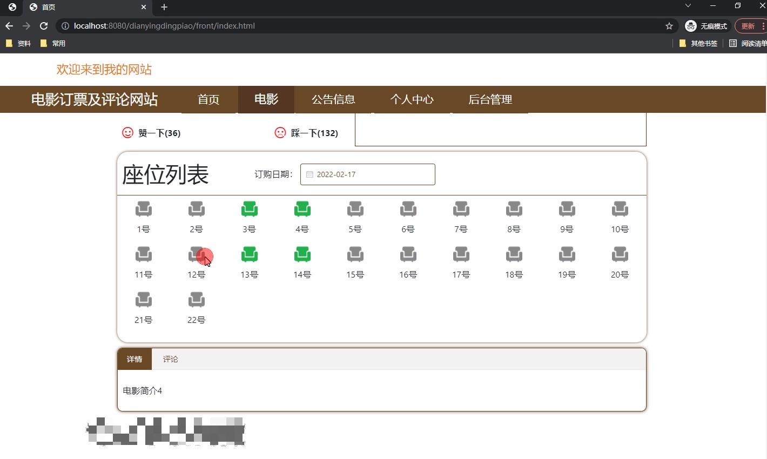Open the 订购日期 date picker field
This screenshot has height=459, width=767.
(368, 174)
